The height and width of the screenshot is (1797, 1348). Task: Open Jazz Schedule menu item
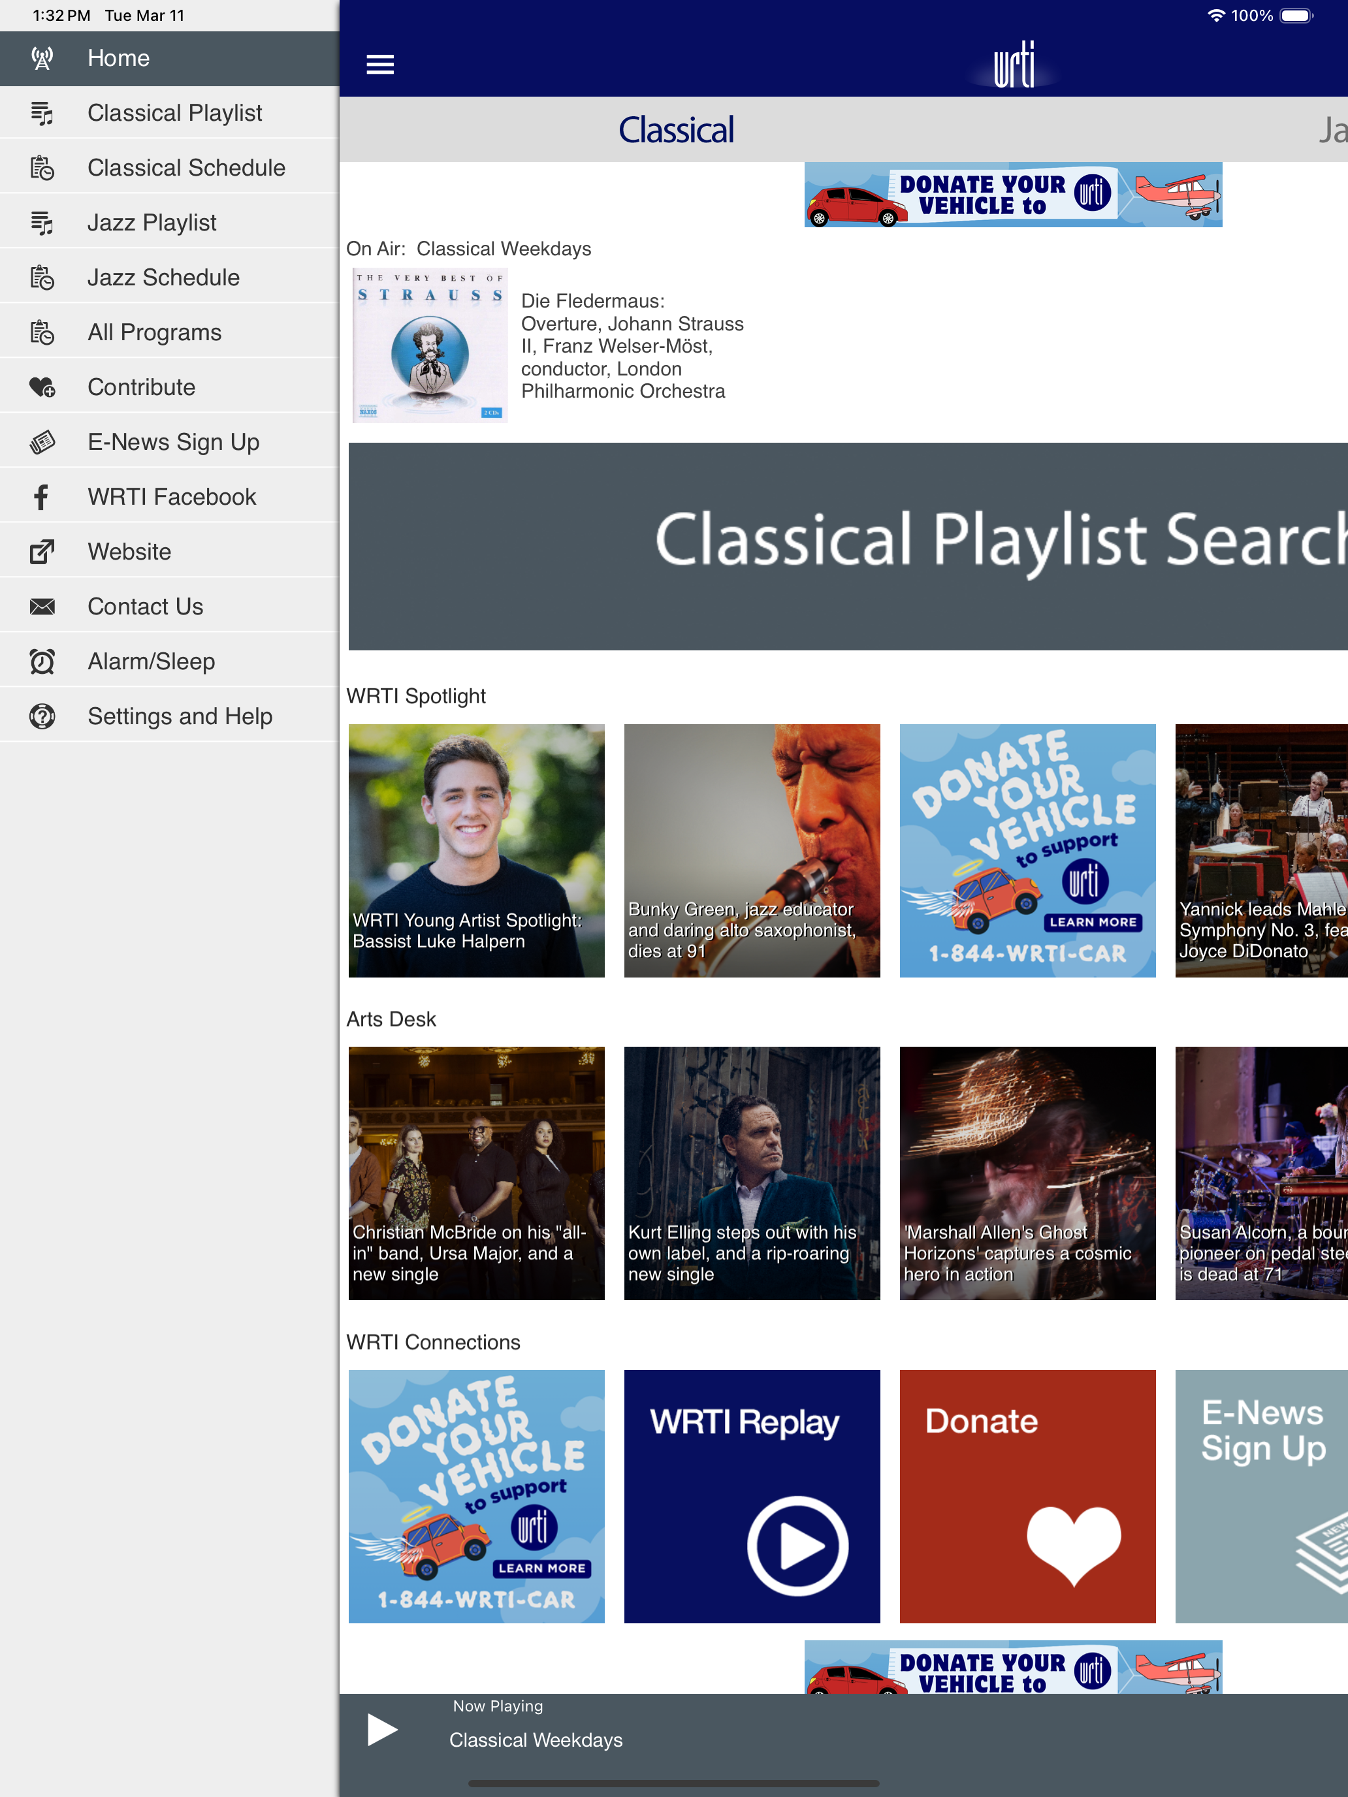point(169,278)
